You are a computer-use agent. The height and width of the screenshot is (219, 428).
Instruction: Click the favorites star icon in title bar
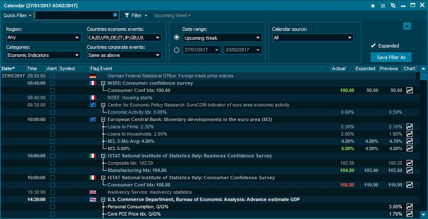373,5
